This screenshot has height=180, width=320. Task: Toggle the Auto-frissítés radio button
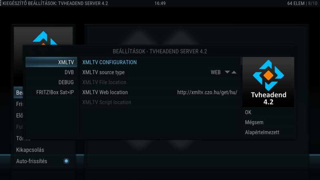click(66, 161)
